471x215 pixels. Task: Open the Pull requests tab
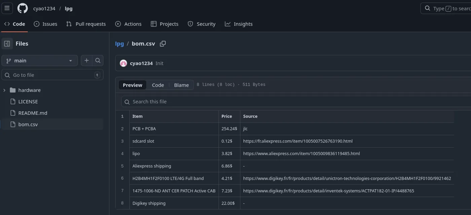point(86,24)
